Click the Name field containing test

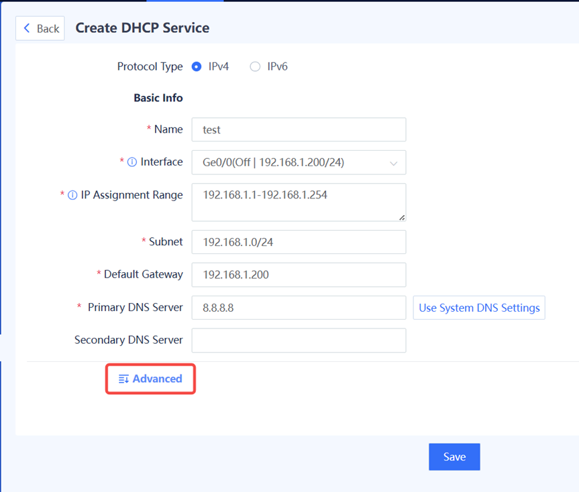(x=299, y=129)
